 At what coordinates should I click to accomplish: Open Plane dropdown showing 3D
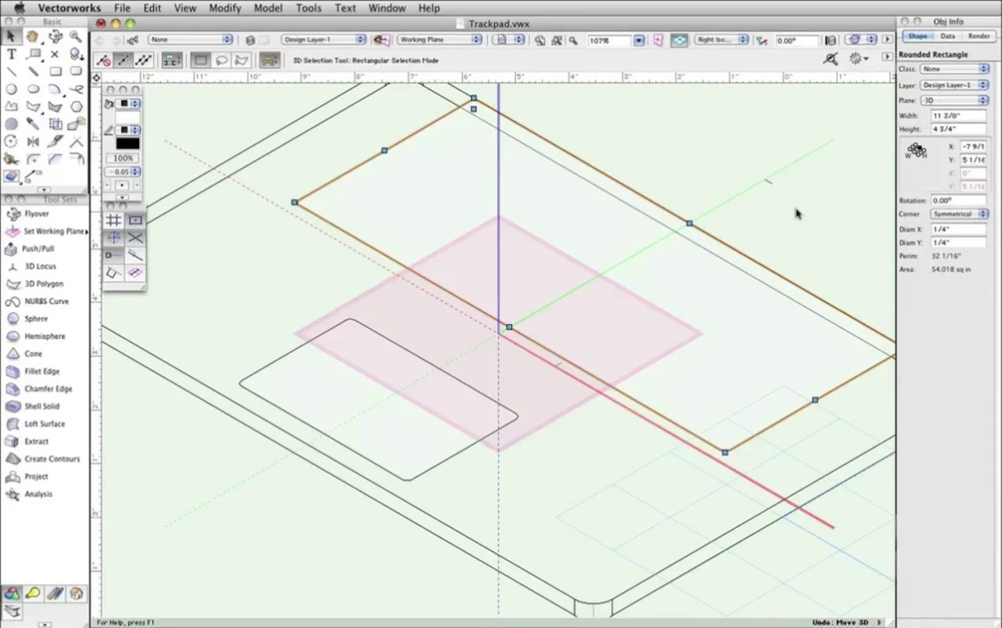click(954, 100)
